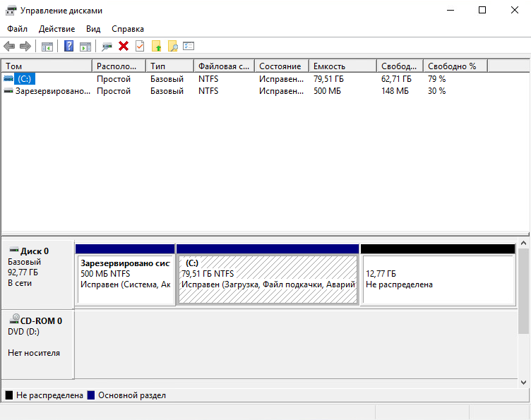Click the Диск 0 disk icon
531x420 pixels.
[x=14, y=250]
